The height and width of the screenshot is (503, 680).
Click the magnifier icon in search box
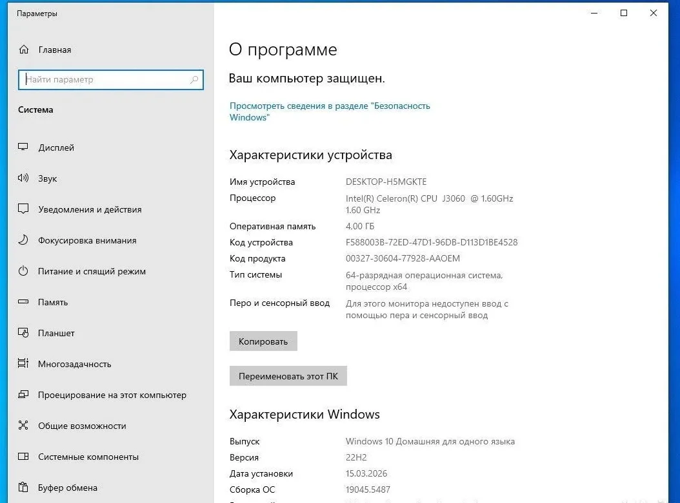click(x=194, y=80)
